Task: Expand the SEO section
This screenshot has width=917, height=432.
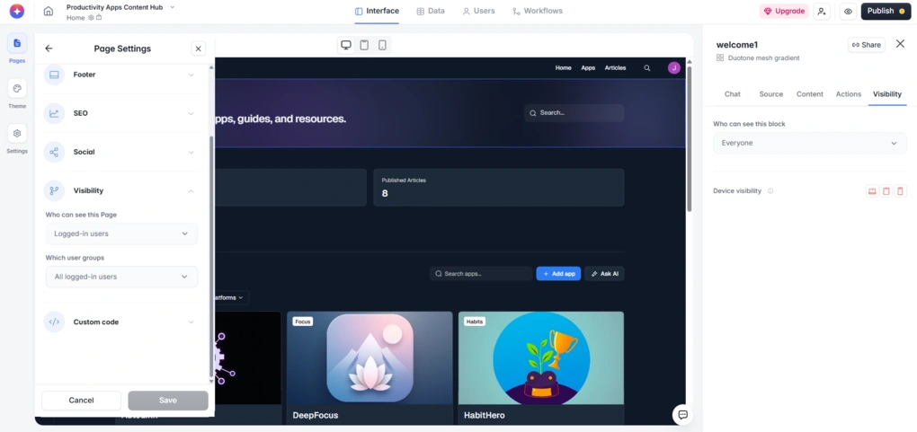Action: pyautogui.click(x=121, y=113)
